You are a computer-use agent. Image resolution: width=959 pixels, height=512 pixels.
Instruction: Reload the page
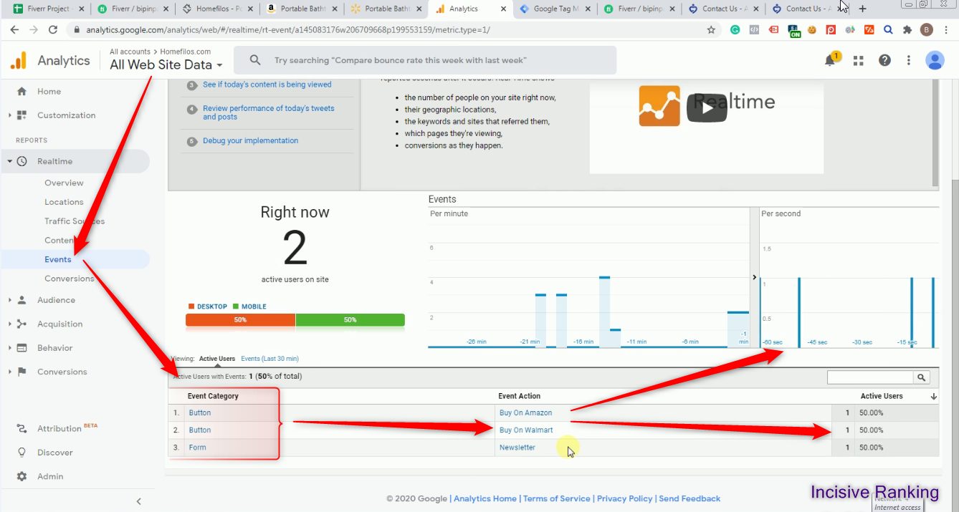[x=52, y=30]
